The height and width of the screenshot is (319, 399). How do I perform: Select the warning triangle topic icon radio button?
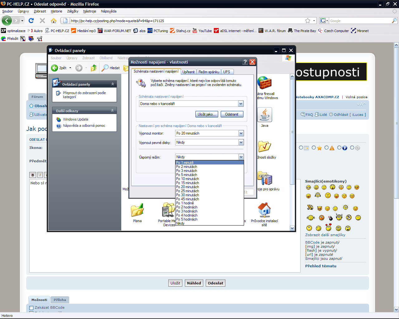[326, 148]
